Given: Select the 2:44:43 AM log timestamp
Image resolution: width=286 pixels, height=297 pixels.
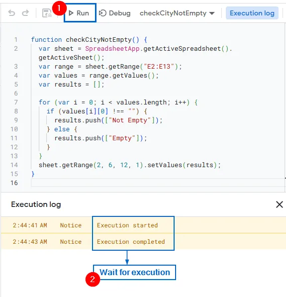Looking at the screenshot, I should (x=30, y=242).
